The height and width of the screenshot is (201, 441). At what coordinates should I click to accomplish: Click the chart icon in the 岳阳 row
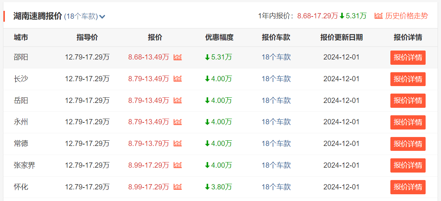click(178, 101)
